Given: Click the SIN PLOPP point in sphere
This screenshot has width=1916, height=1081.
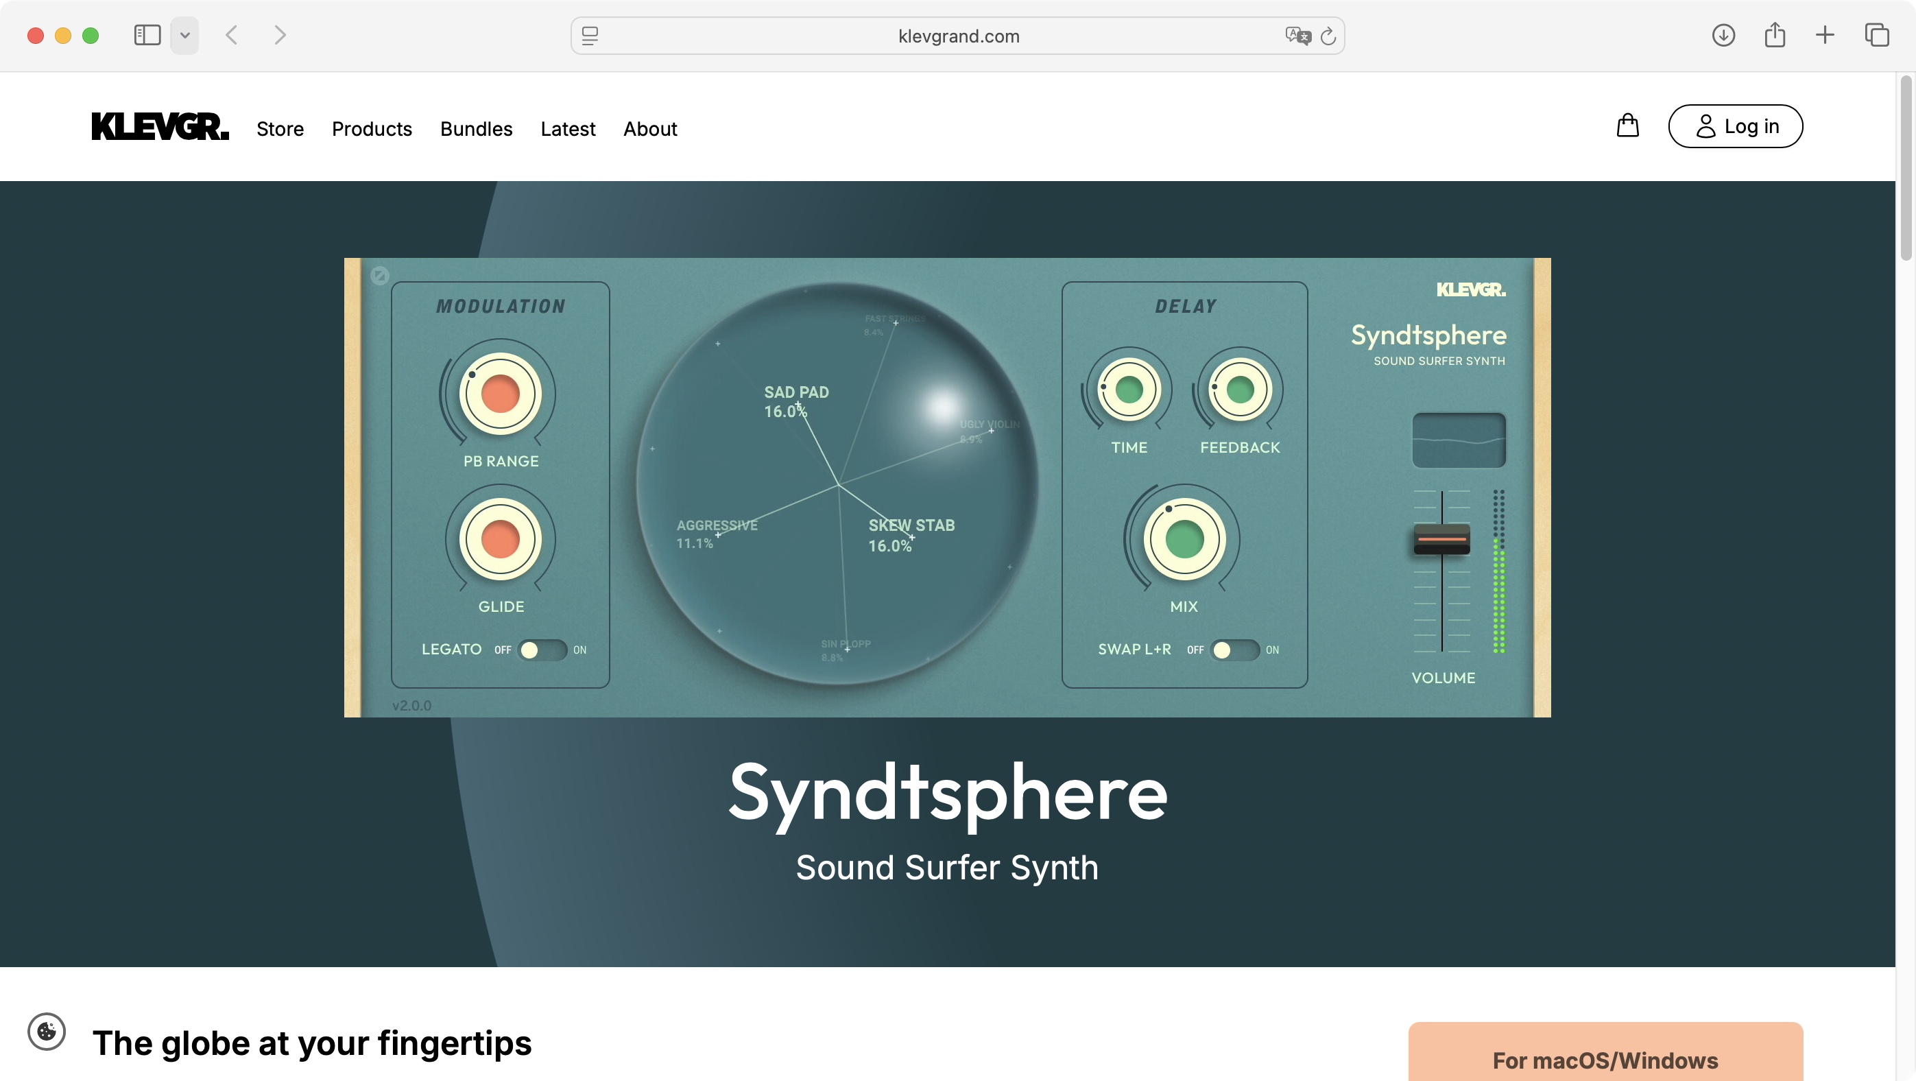Looking at the screenshot, I should pos(847,650).
